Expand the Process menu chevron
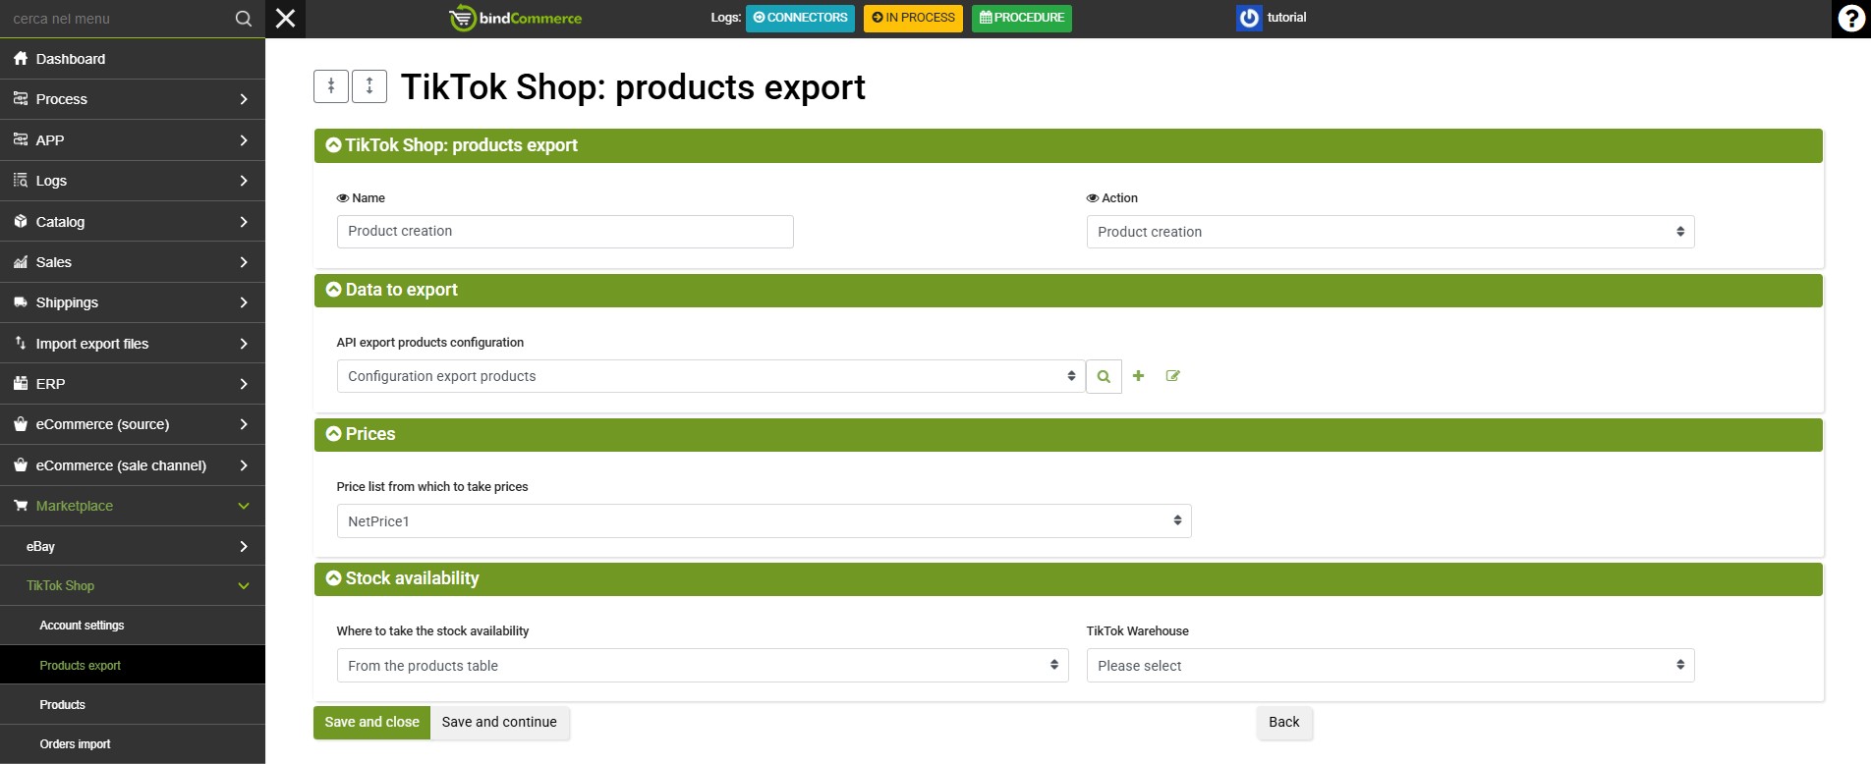The image size is (1871, 764). click(244, 99)
